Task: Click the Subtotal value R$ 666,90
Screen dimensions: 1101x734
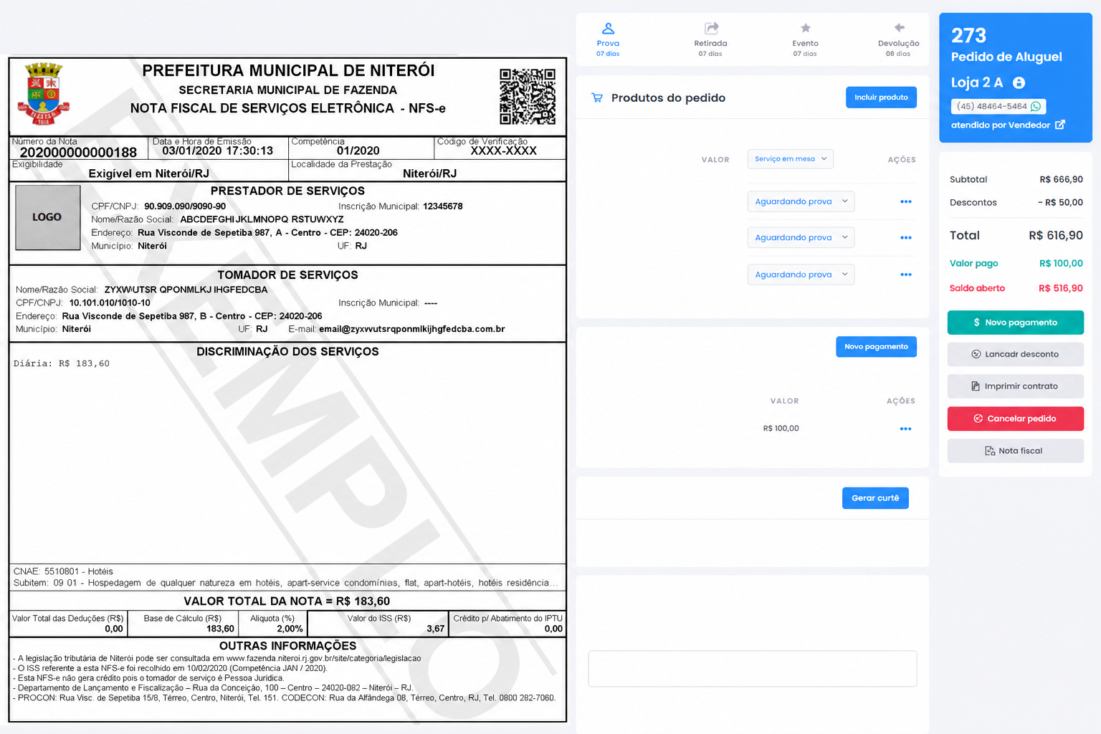Action: coord(1061,179)
